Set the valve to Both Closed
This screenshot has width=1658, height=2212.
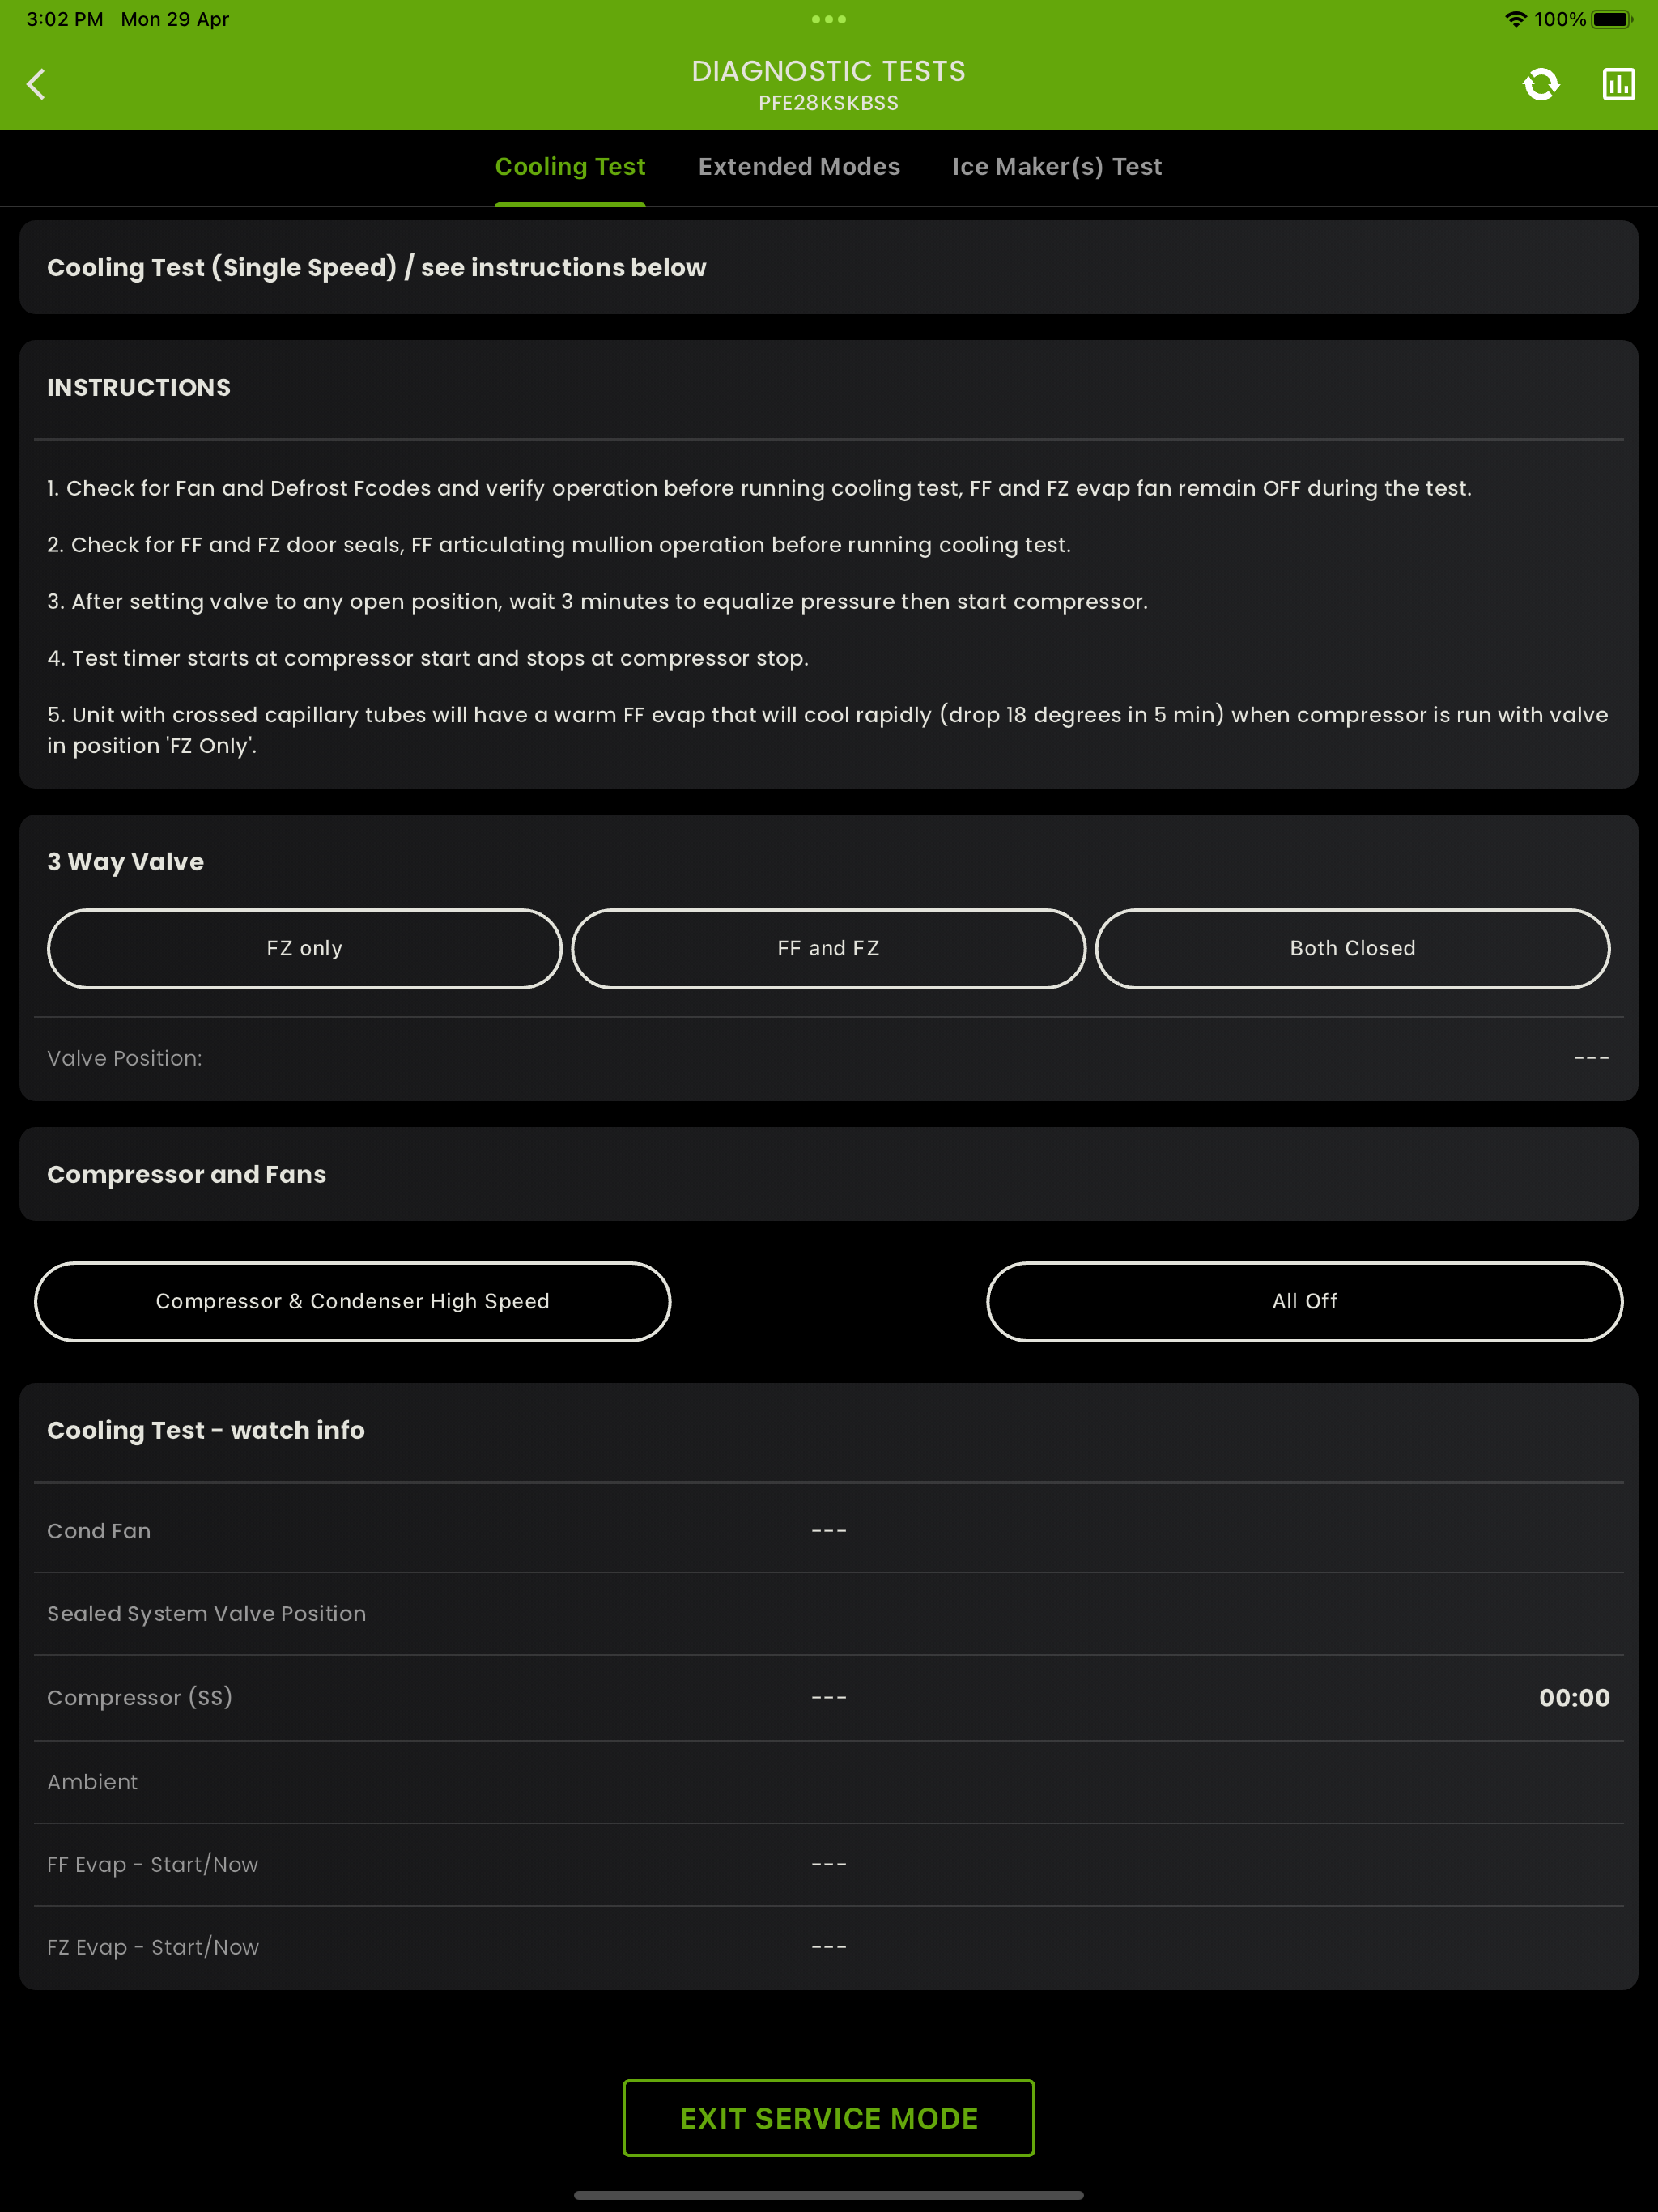(x=1352, y=948)
